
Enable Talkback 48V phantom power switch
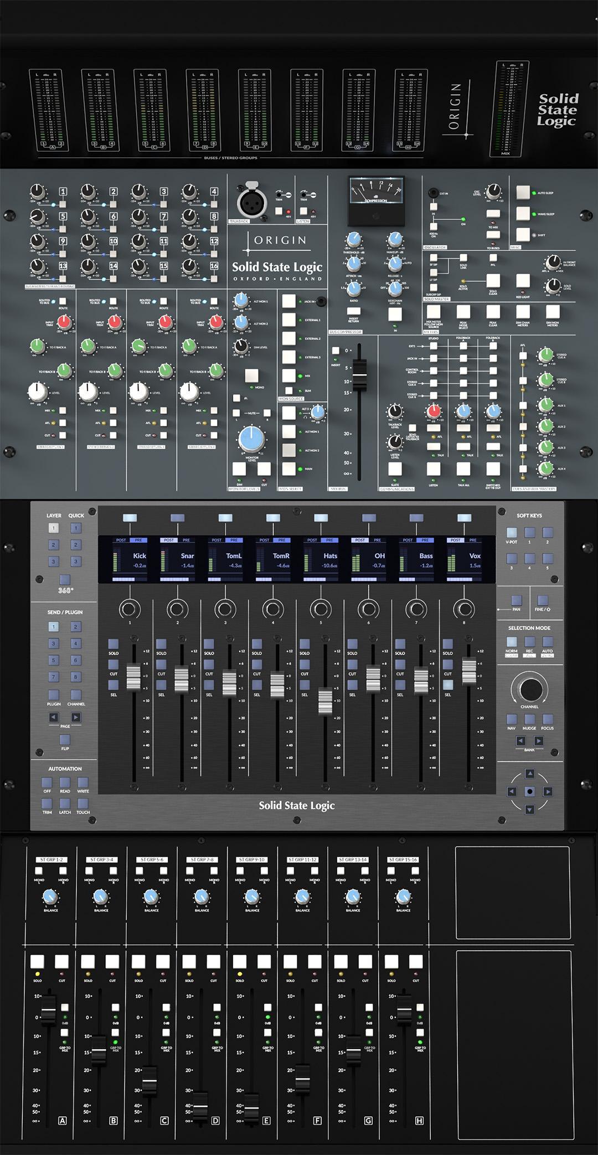click(279, 212)
